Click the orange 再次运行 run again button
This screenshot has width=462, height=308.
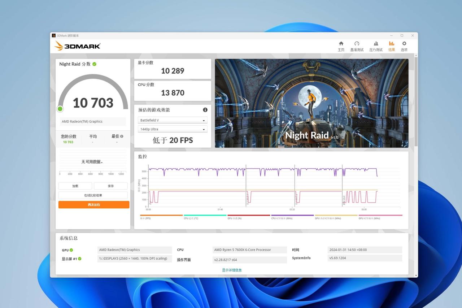point(94,205)
